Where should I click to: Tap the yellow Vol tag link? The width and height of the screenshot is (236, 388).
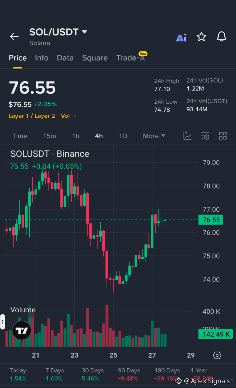[65, 116]
